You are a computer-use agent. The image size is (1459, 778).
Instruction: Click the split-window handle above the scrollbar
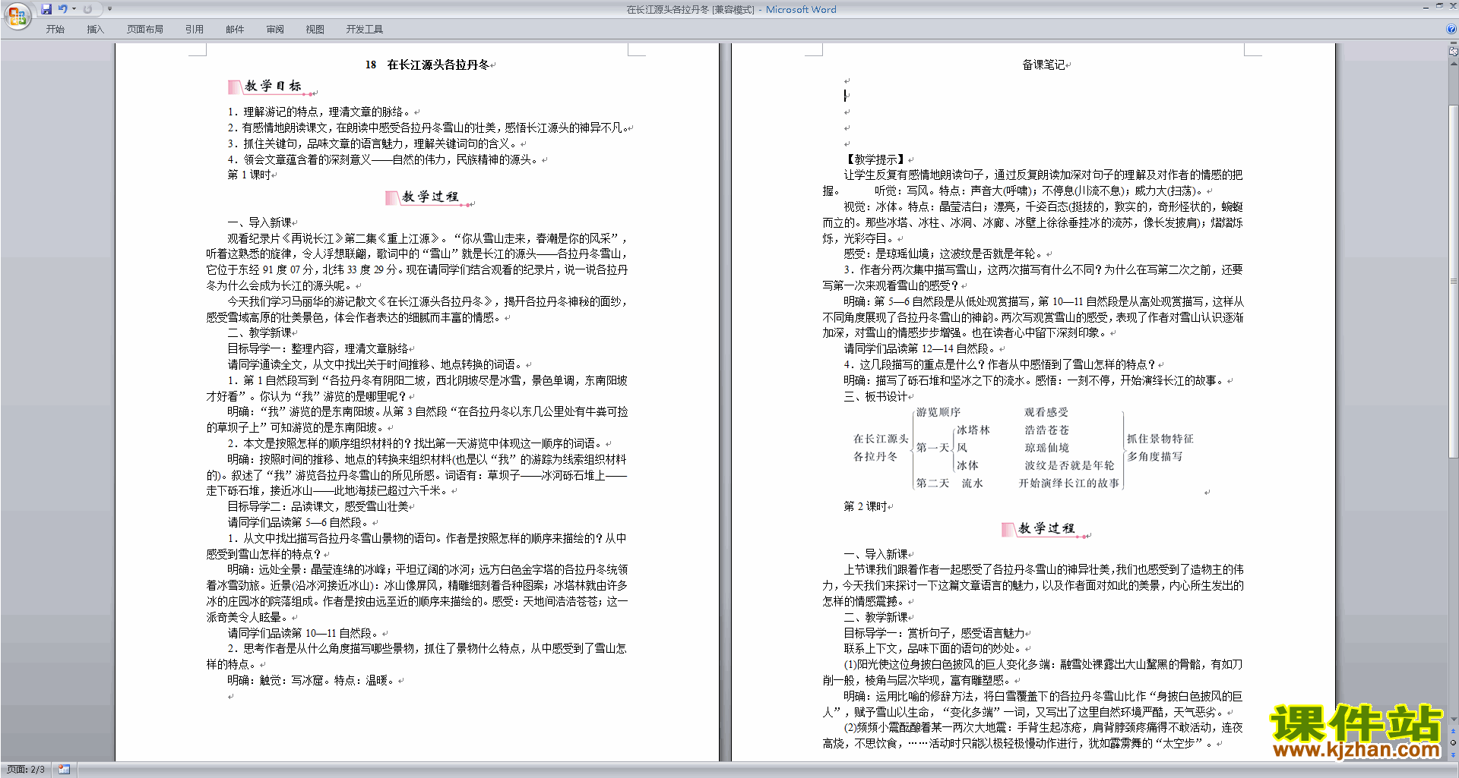click(x=1454, y=44)
